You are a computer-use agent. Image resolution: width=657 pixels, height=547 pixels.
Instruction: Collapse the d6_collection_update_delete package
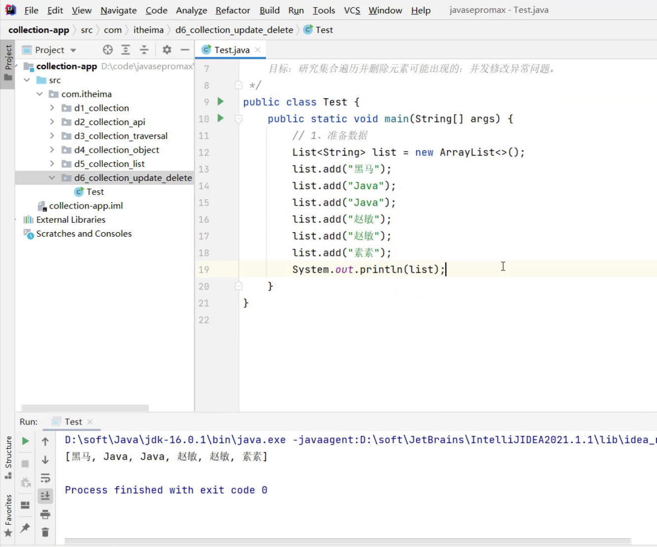[52, 178]
